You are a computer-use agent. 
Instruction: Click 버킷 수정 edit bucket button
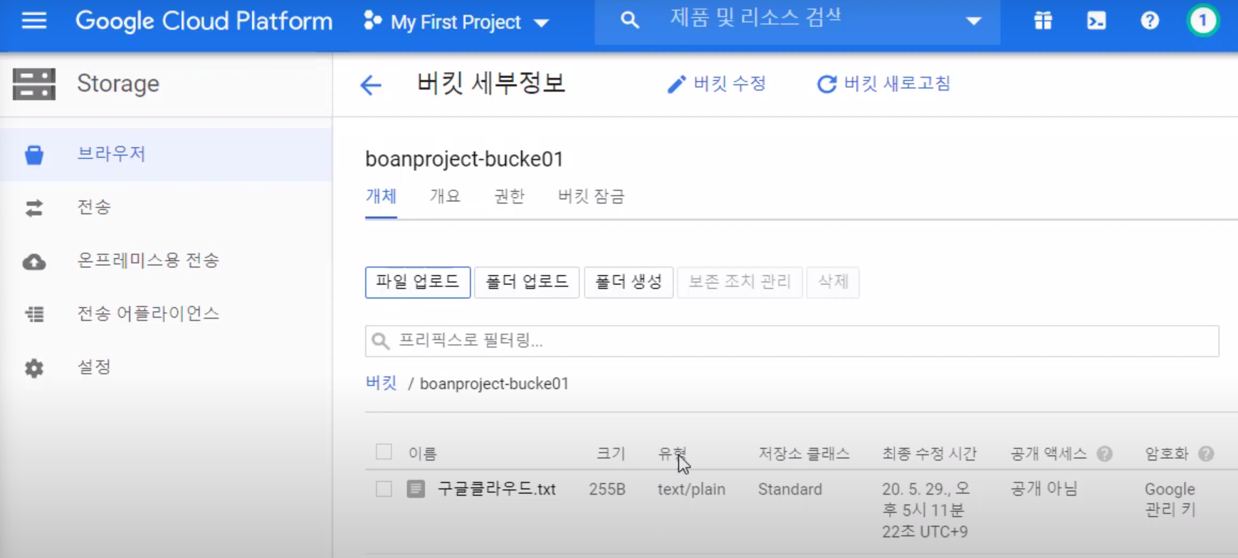[716, 84]
